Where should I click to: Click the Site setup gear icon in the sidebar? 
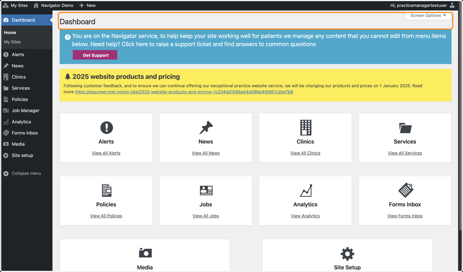point(6,156)
